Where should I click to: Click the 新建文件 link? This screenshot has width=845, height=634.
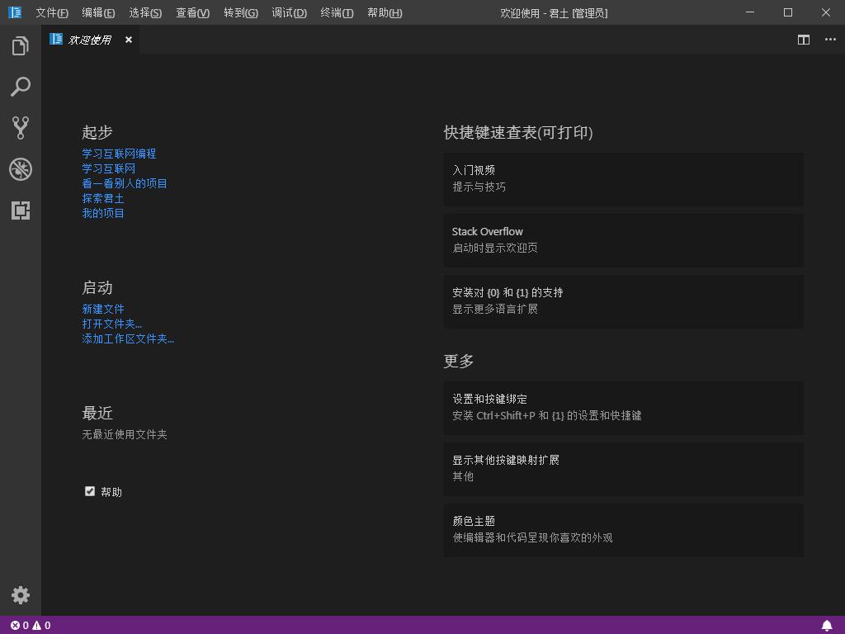103,309
